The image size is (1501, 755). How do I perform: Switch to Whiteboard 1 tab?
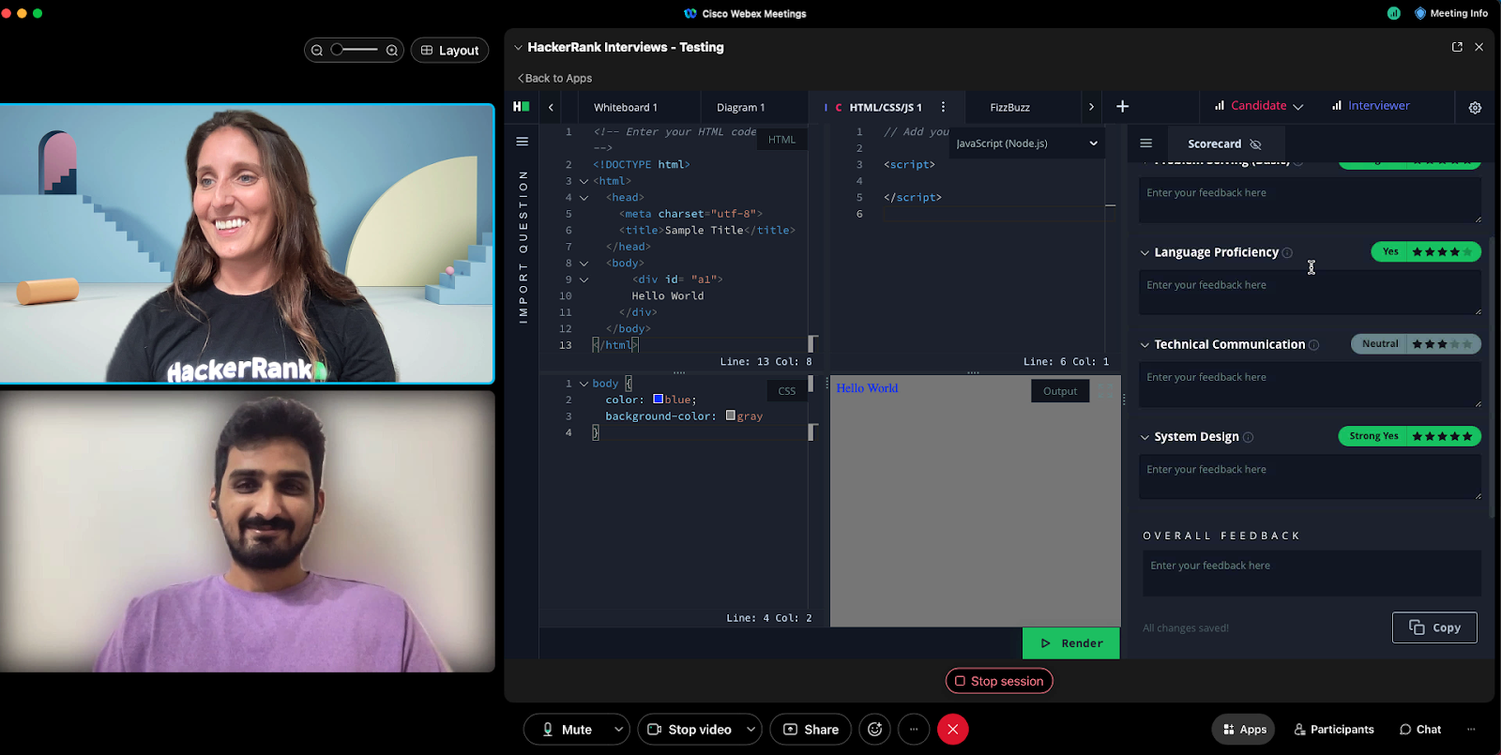[x=626, y=108]
